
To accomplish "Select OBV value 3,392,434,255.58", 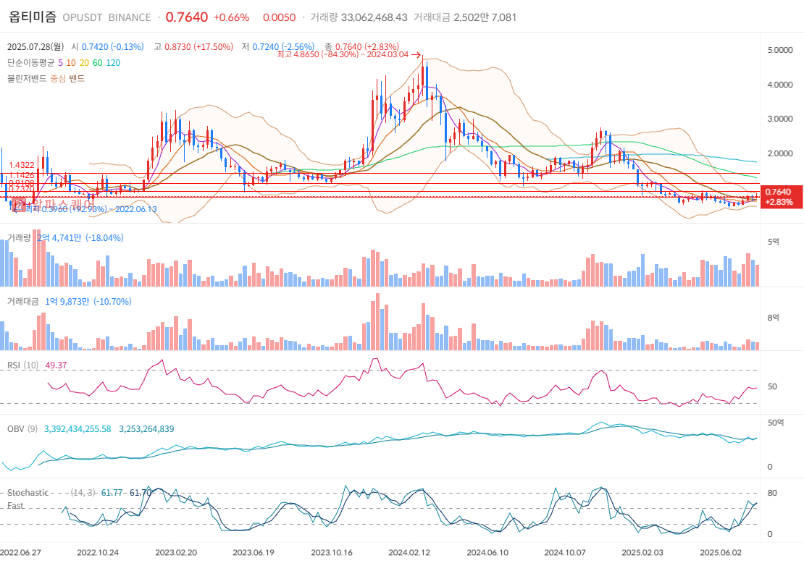I will click(x=78, y=429).
